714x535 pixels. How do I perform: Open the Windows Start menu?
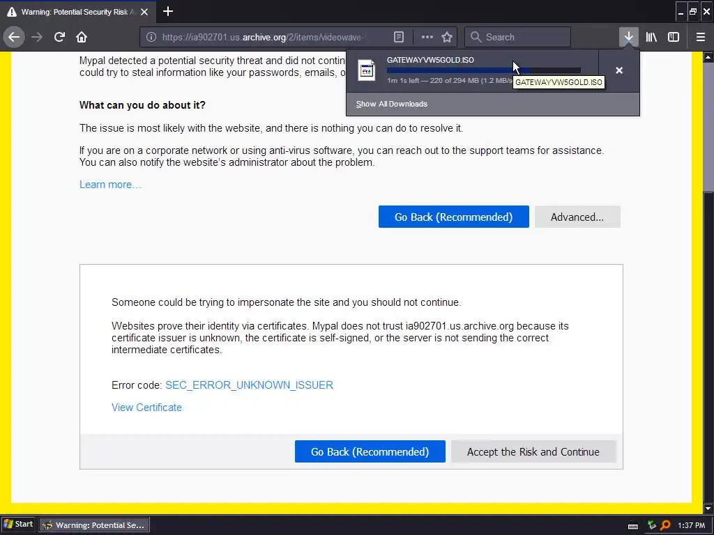point(18,524)
